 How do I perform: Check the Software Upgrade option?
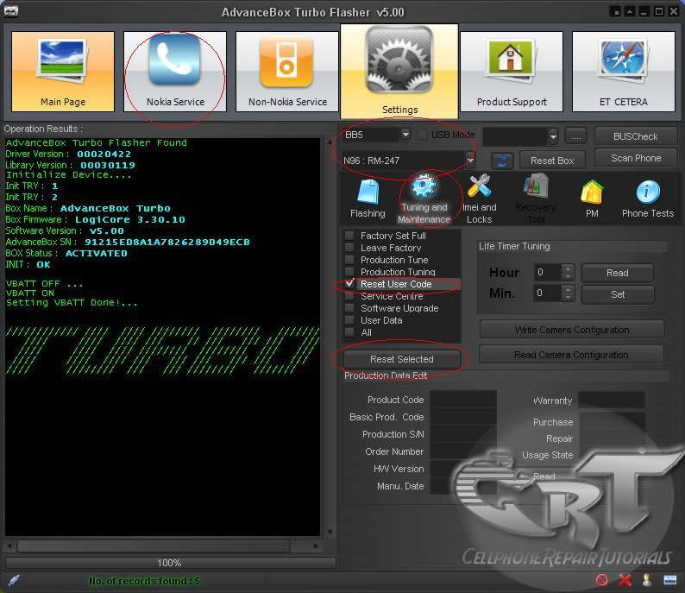click(349, 308)
